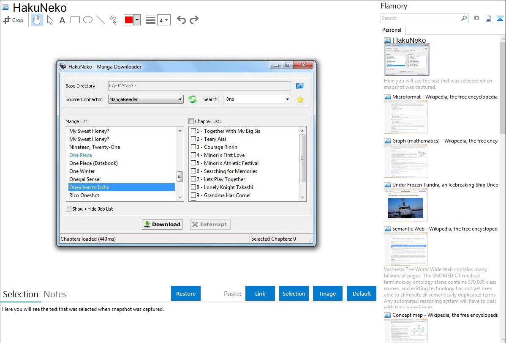Select the ellipse shape tool
506x343 pixels.
(88, 20)
